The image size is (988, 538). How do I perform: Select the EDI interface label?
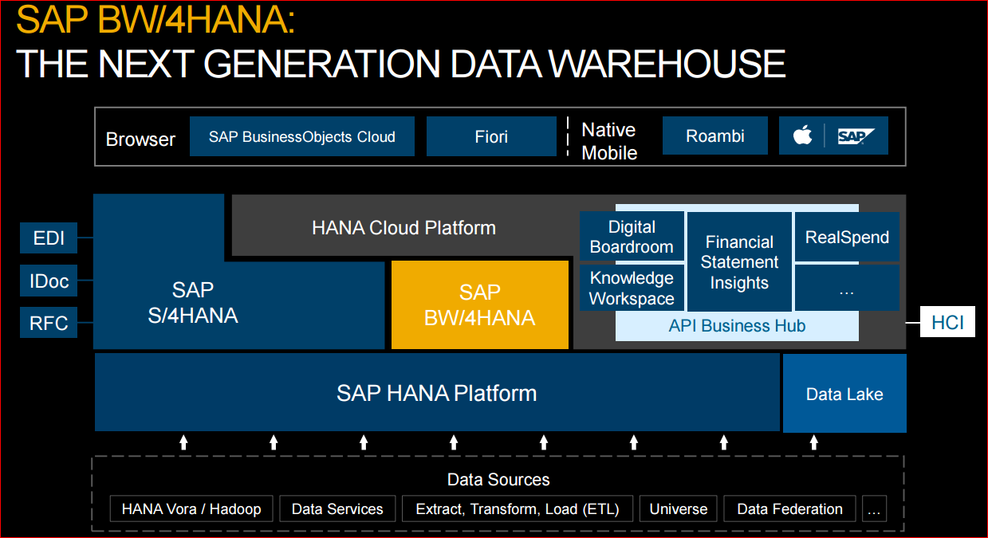coord(49,238)
